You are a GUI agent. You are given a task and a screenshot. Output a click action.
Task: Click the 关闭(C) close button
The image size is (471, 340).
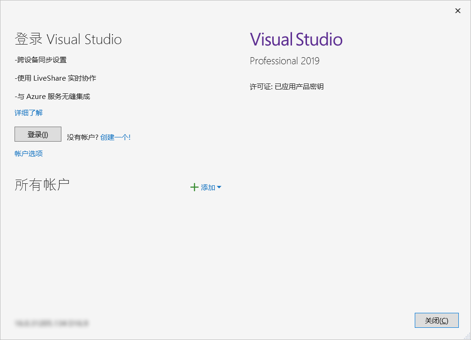point(436,320)
